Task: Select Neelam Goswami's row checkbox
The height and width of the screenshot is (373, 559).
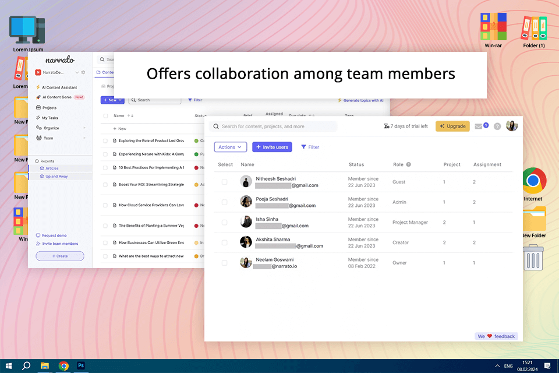Action: 224,263
